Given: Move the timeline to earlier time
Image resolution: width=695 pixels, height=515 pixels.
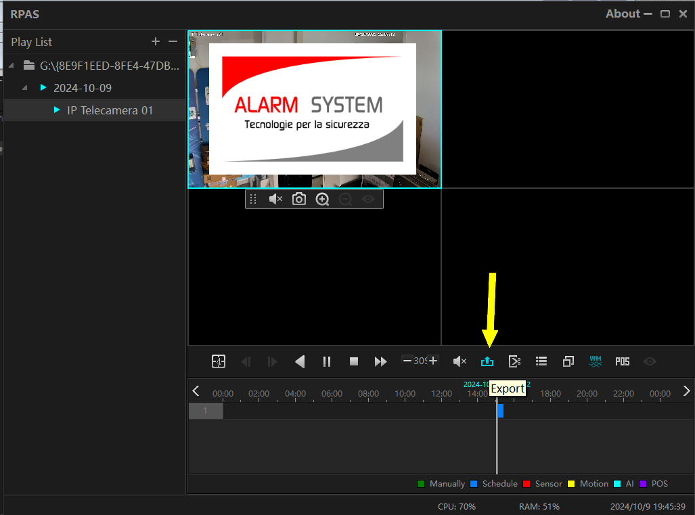Looking at the screenshot, I should pyautogui.click(x=196, y=391).
